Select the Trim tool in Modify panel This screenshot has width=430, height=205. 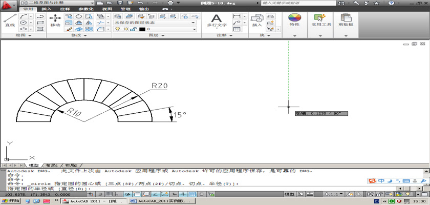click(x=101, y=23)
